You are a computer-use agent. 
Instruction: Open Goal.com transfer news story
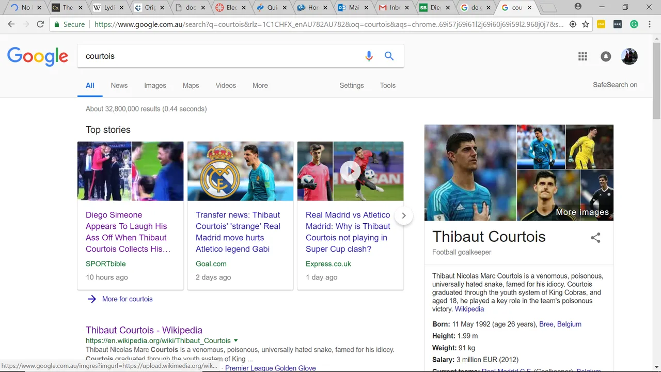coord(238,232)
